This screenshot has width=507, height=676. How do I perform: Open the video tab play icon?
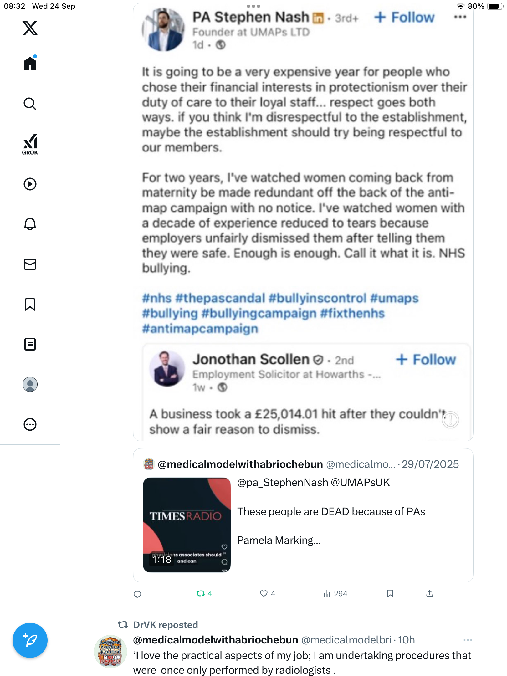(x=30, y=184)
